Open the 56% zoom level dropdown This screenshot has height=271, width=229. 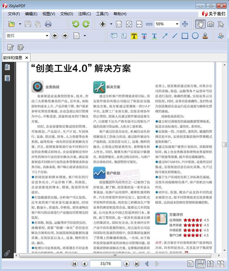coord(177,24)
